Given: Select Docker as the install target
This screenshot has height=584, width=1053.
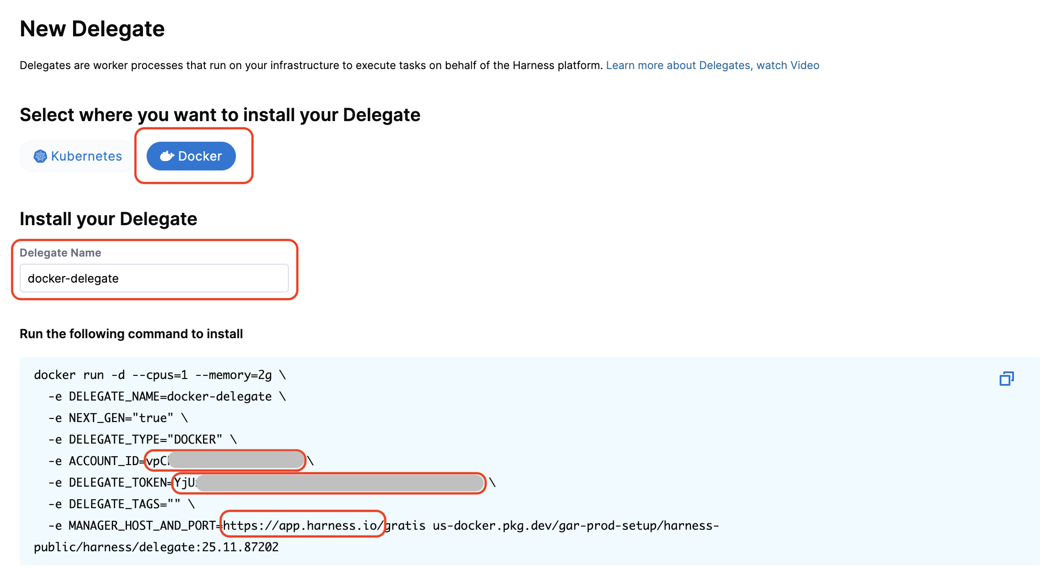Looking at the screenshot, I should tap(191, 156).
